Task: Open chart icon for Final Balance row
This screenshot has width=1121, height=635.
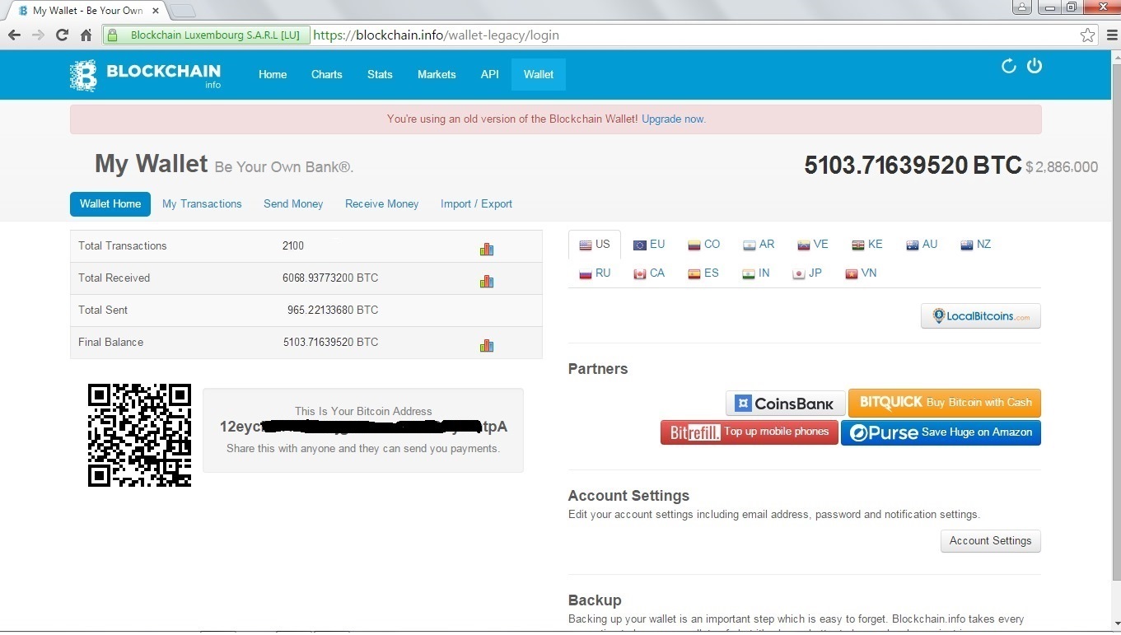Action: tap(486, 345)
